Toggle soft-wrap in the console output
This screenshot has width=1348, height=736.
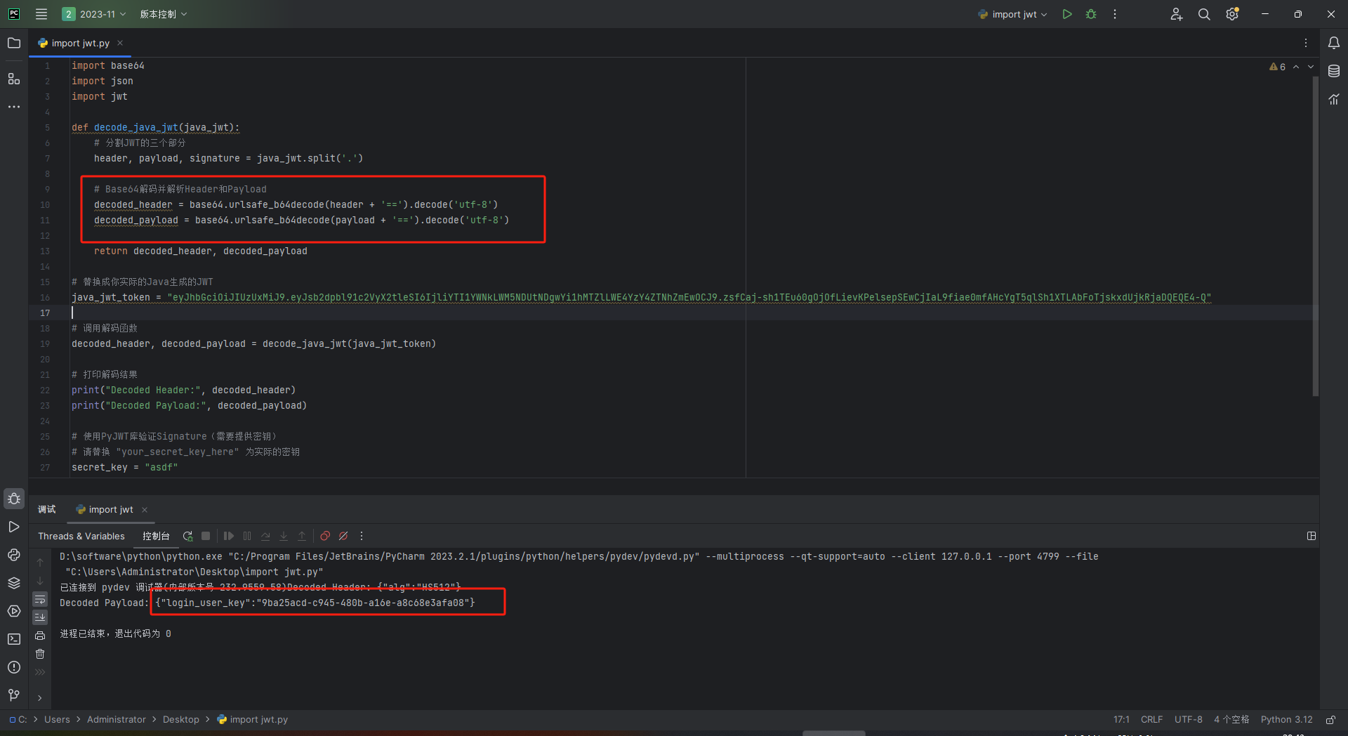(x=40, y=599)
